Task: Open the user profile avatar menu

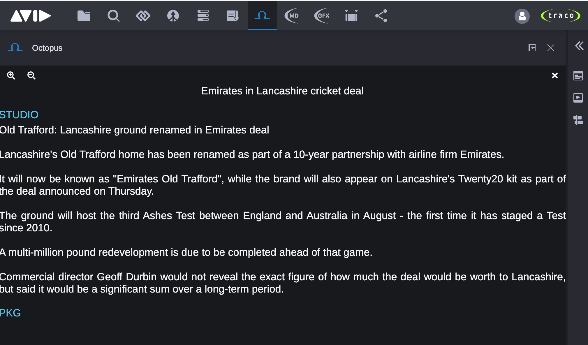Action: pos(522,16)
